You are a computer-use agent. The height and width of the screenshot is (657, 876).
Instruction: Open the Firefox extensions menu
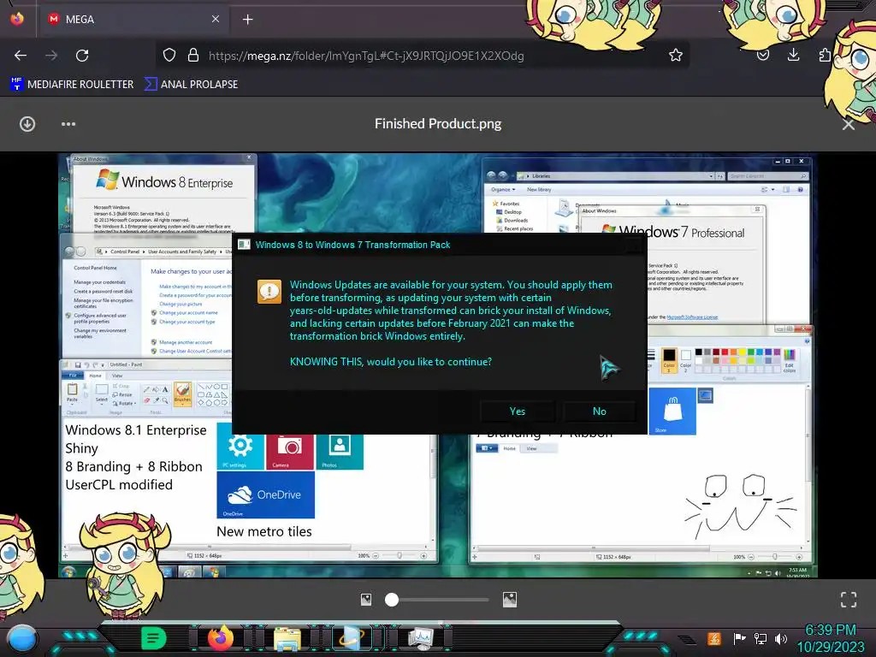825,55
